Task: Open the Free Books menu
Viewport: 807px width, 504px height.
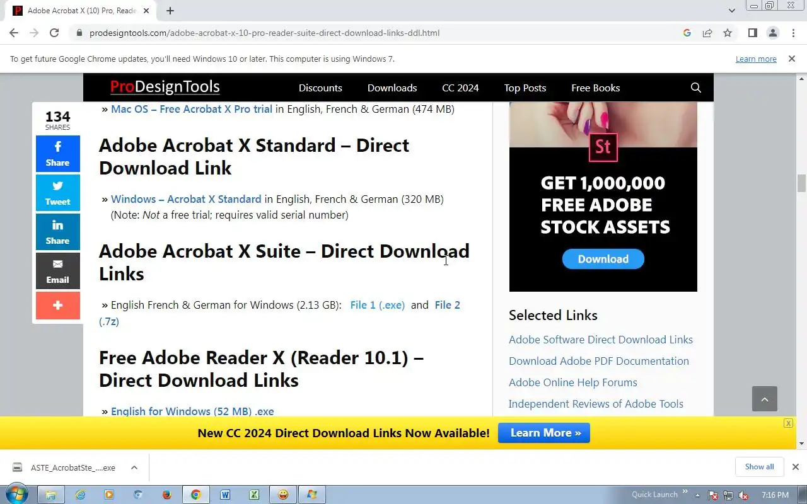Action: click(x=596, y=88)
